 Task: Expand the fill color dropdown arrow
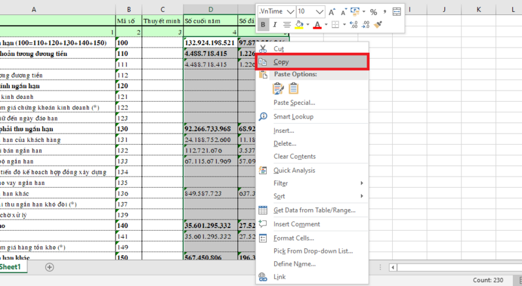[307, 25]
